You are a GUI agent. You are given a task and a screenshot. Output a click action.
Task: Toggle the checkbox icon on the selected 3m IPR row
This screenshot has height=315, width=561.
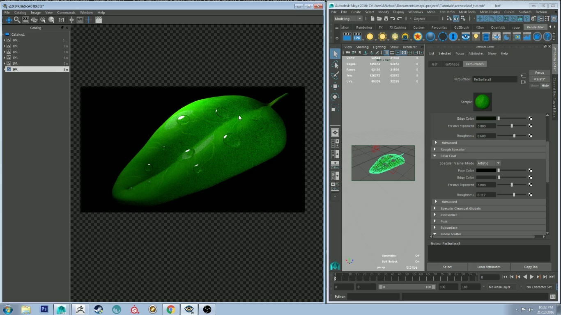pyautogui.click(x=9, y=69)
